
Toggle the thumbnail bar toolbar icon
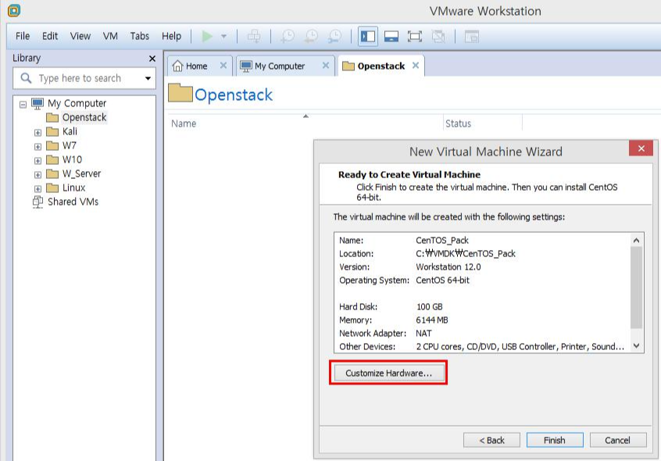391,36
